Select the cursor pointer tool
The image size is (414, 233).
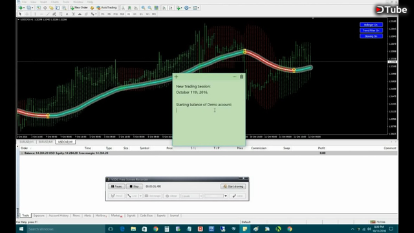[20, 14]
